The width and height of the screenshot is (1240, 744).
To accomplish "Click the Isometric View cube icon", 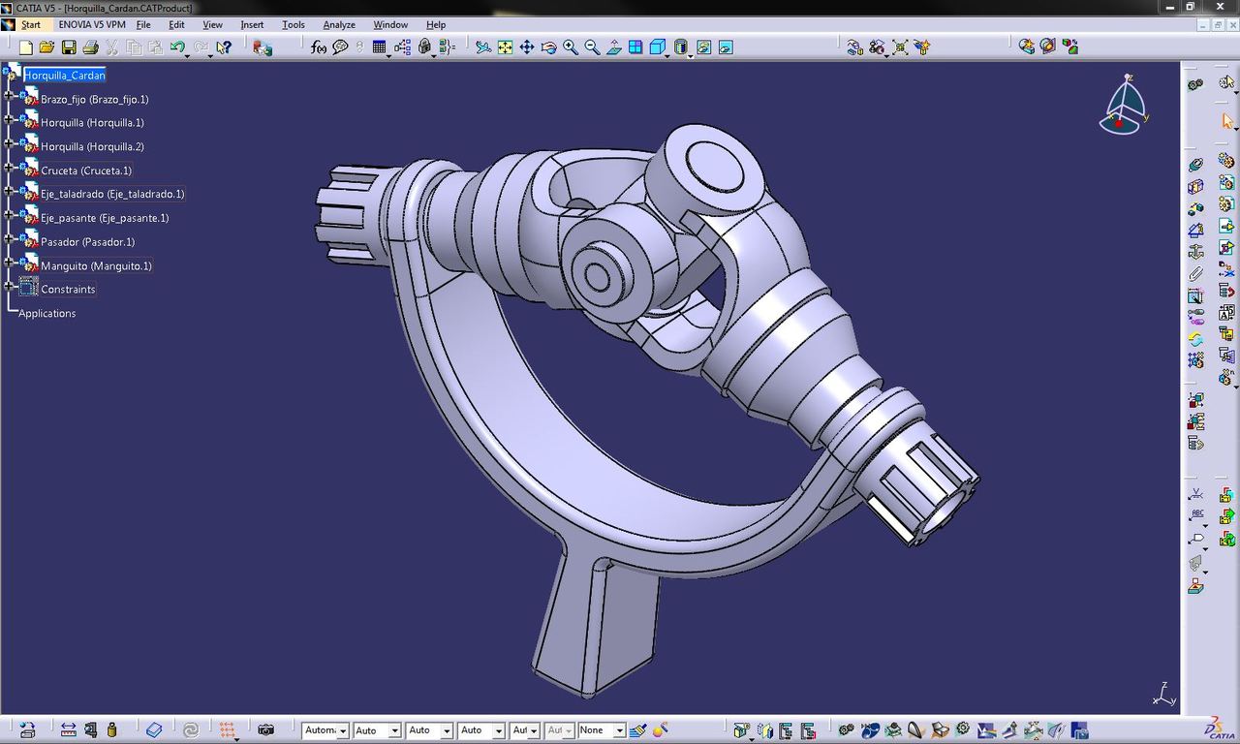I will 657,46.
